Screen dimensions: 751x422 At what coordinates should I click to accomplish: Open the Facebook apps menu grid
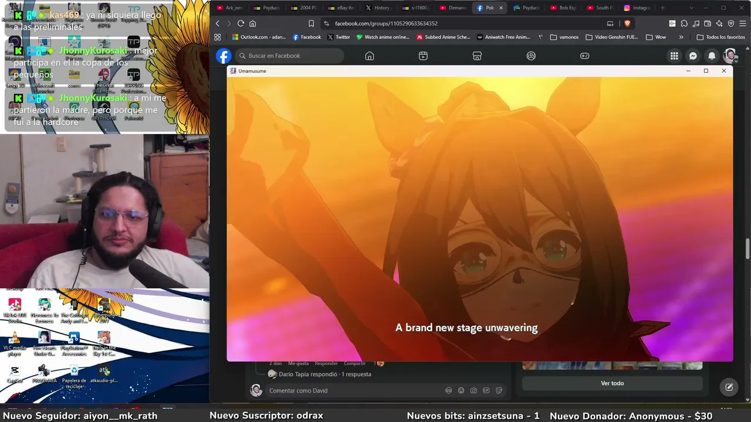(674, 56)
